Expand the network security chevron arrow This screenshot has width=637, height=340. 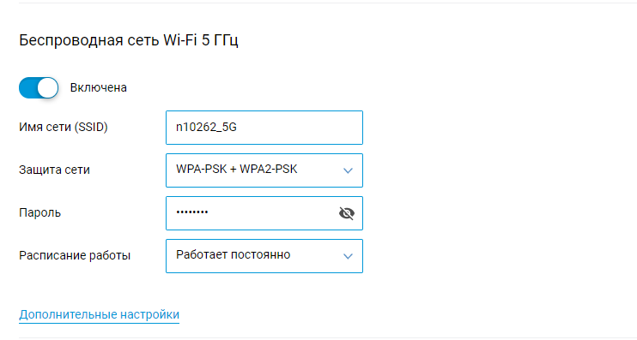[x=348, y=170]
